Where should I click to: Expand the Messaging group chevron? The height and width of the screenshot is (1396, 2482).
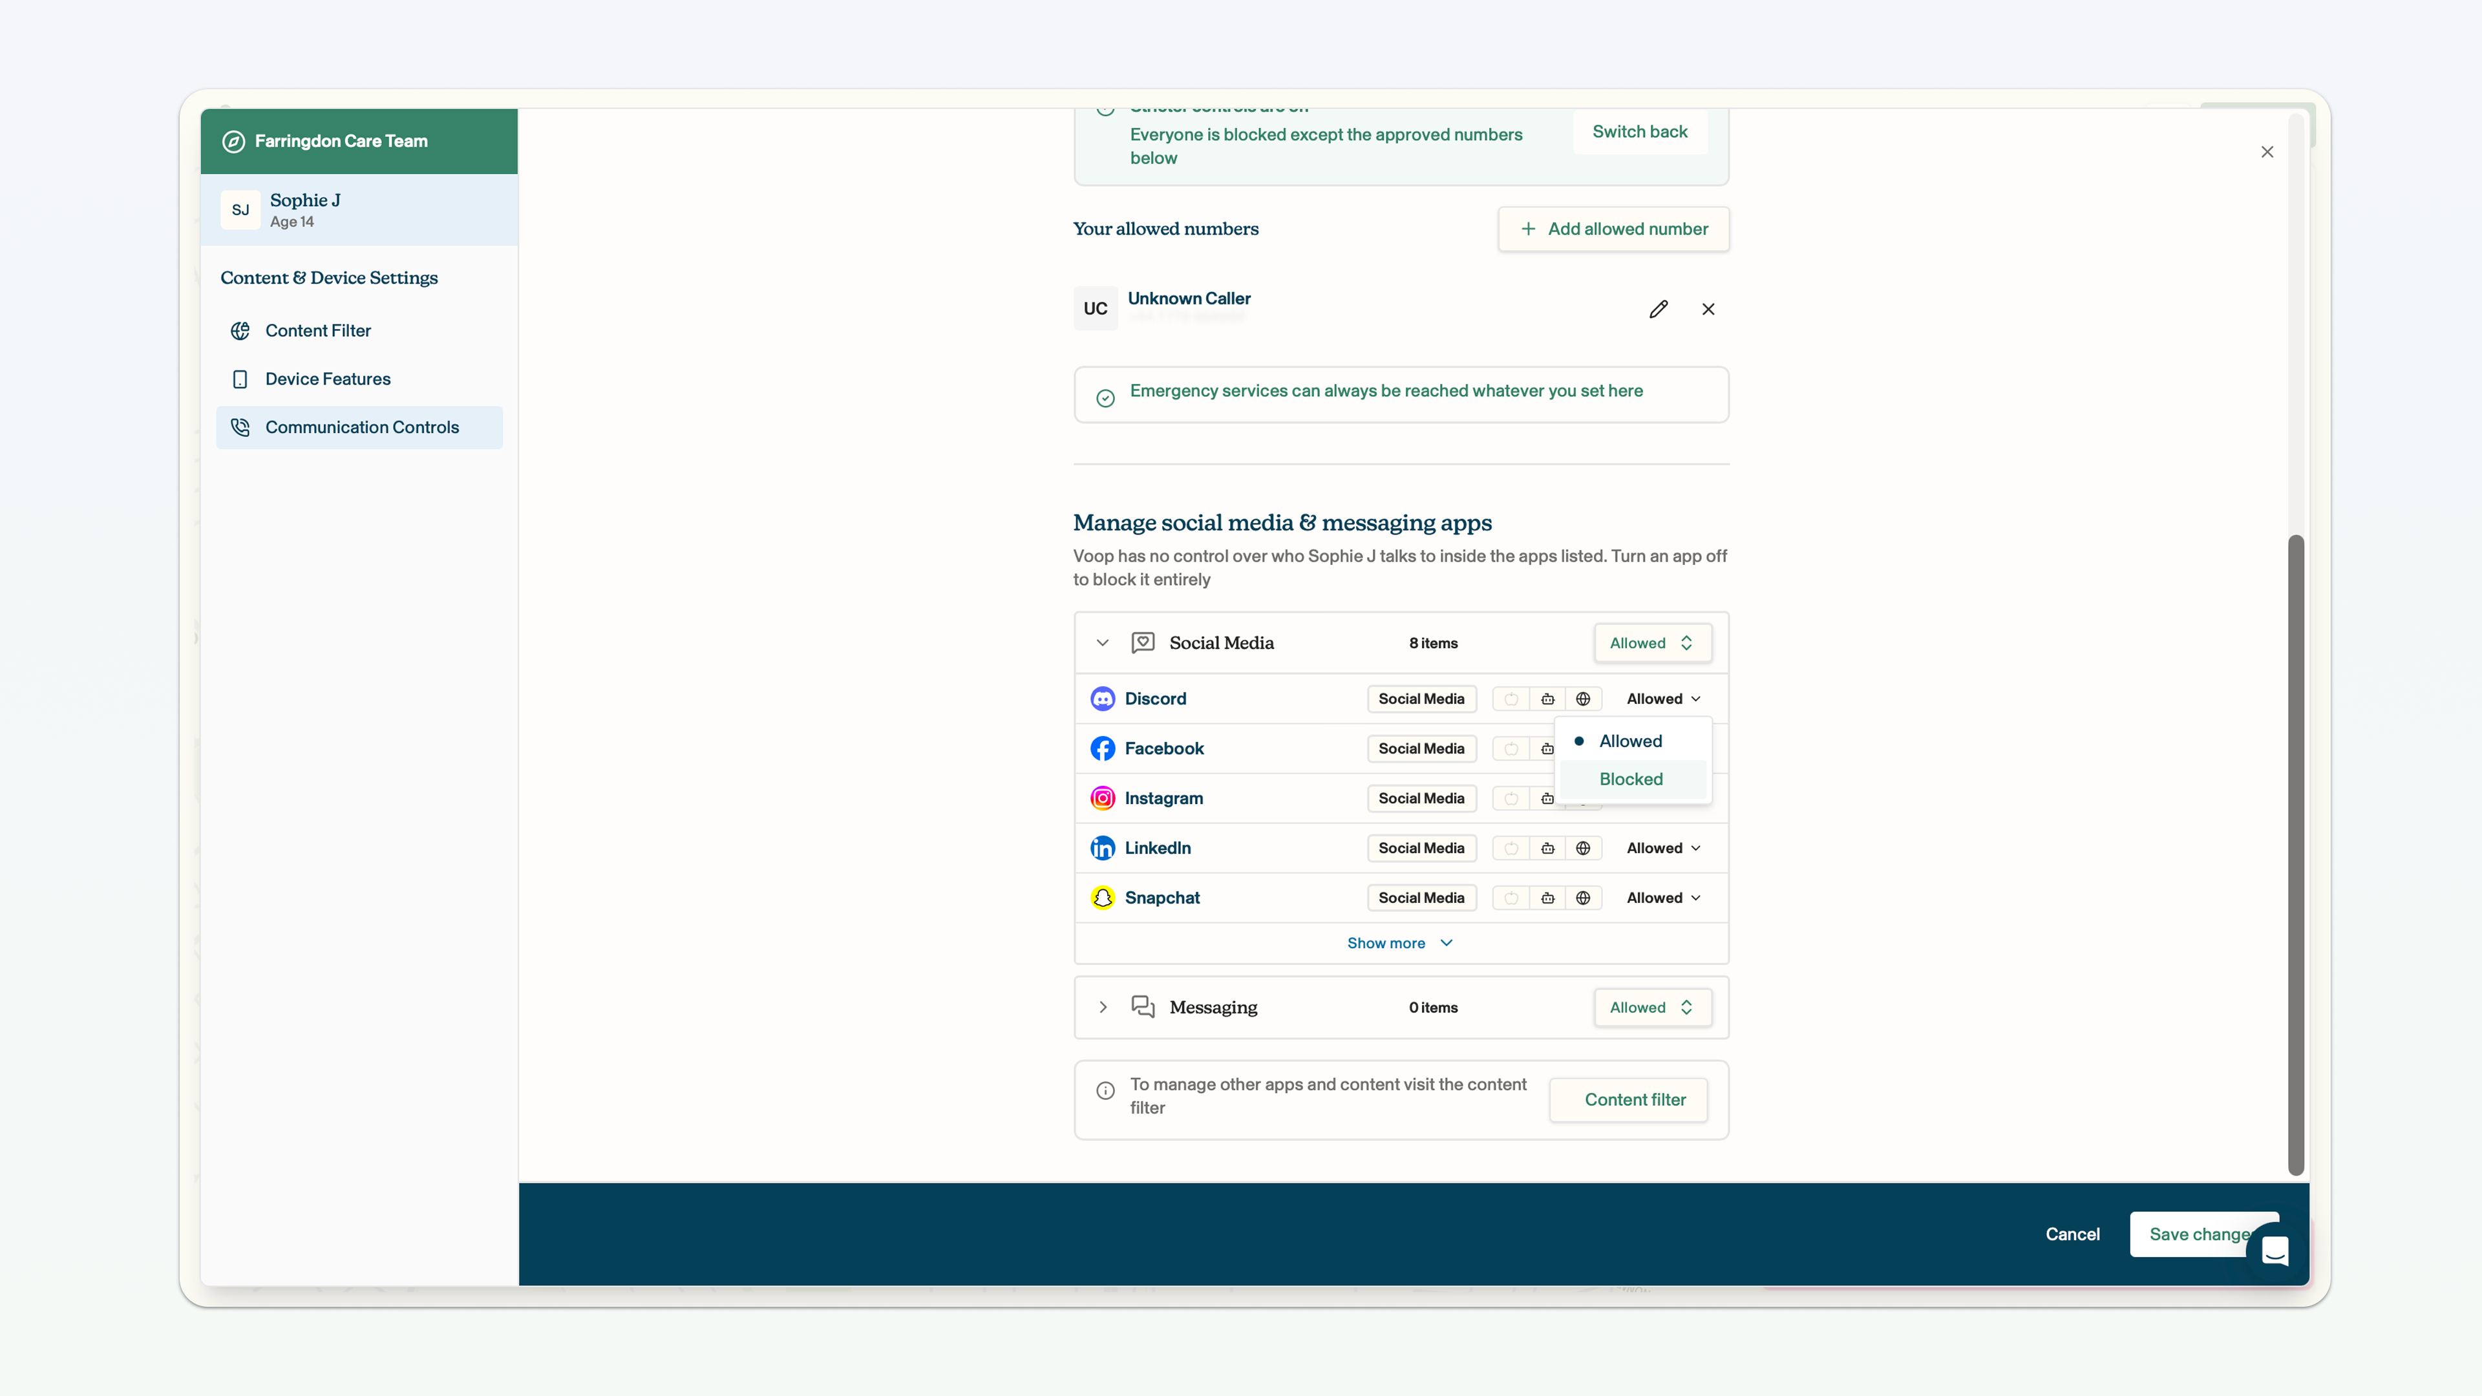[x=1102, y=1008]
